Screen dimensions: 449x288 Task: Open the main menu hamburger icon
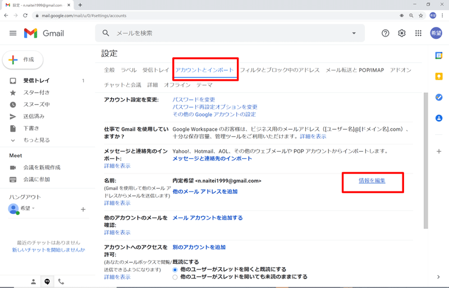[13, 33]
